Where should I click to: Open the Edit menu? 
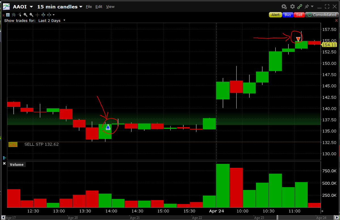click(99, 7)
